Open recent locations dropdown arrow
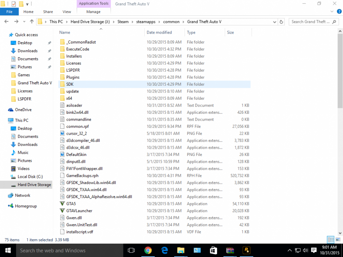 pyautogui.click(x=24, y=21)
